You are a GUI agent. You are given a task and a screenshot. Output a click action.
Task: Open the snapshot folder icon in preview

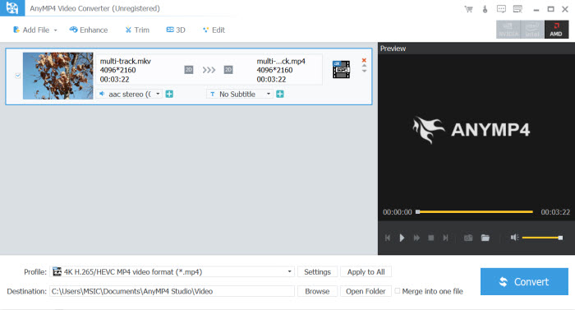pyautogui.click(x=485, y=238)
